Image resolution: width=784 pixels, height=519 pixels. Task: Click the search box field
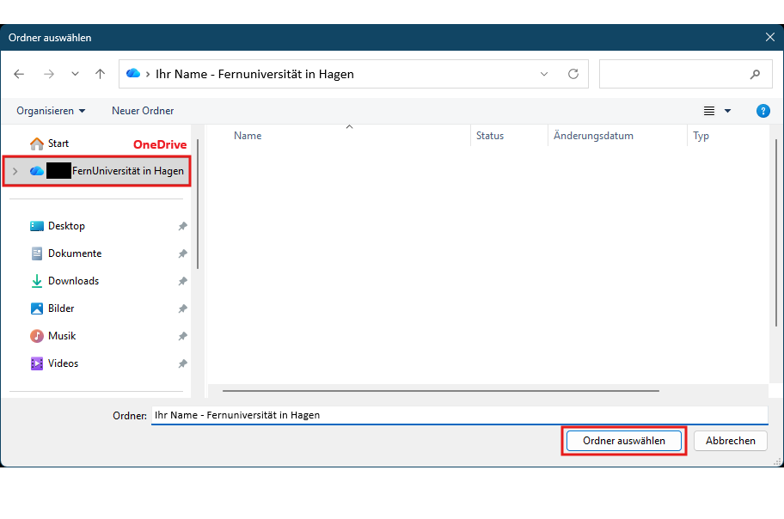[x=685, y=74]
